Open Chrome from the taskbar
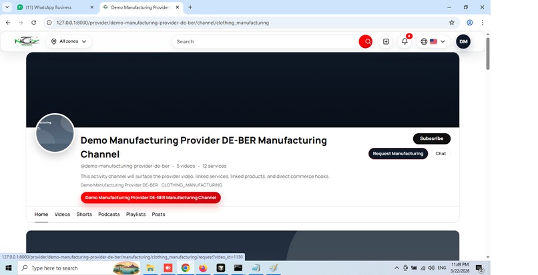This screenshot has width=538, height=275. pyautogui.click(x=186, y=268)
